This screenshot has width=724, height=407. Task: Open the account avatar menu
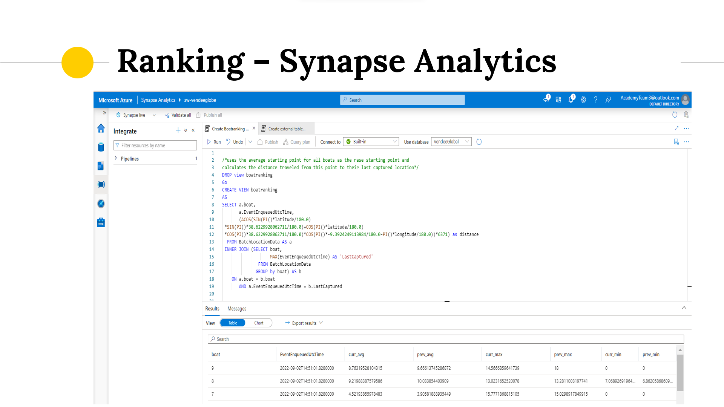[686, 100]
